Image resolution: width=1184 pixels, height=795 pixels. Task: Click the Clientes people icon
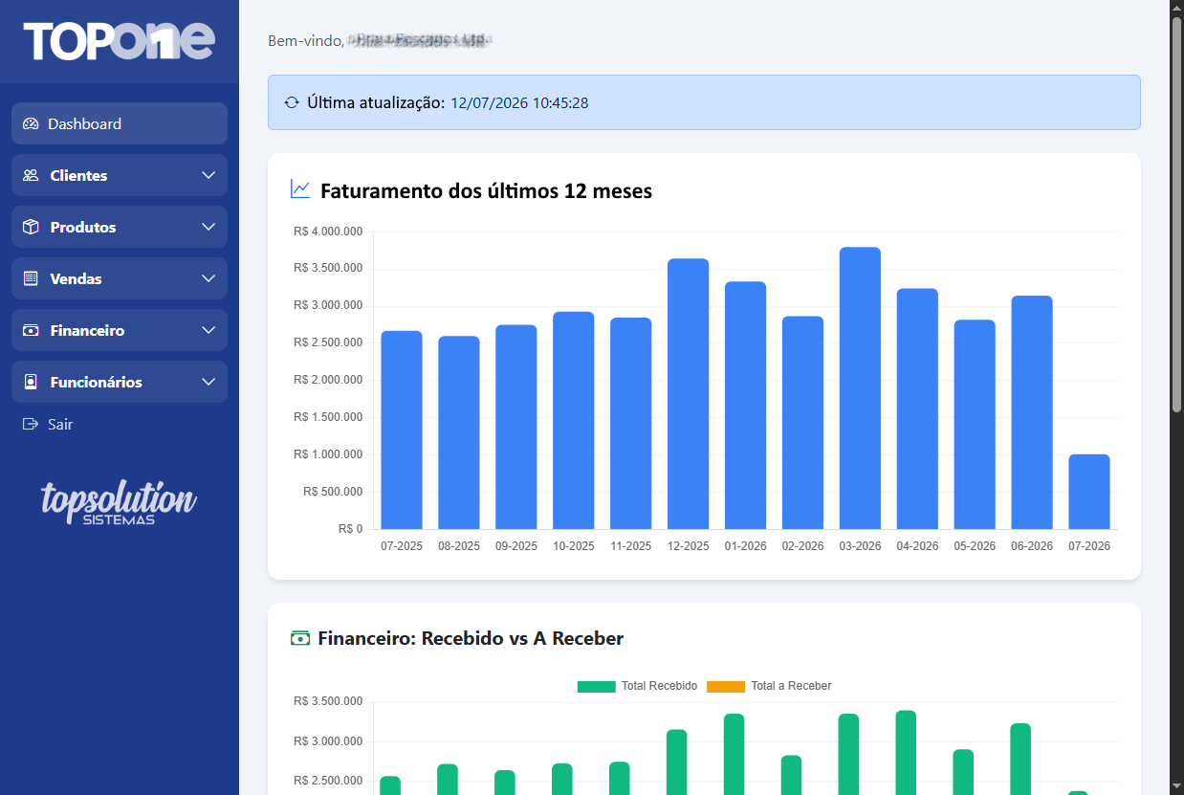click(31, 175)
